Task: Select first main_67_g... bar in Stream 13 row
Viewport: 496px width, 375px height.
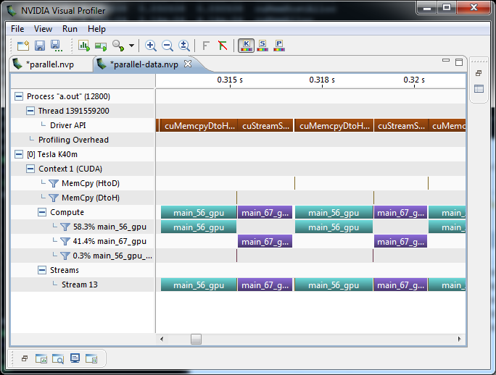Action: tap(265, 285)
